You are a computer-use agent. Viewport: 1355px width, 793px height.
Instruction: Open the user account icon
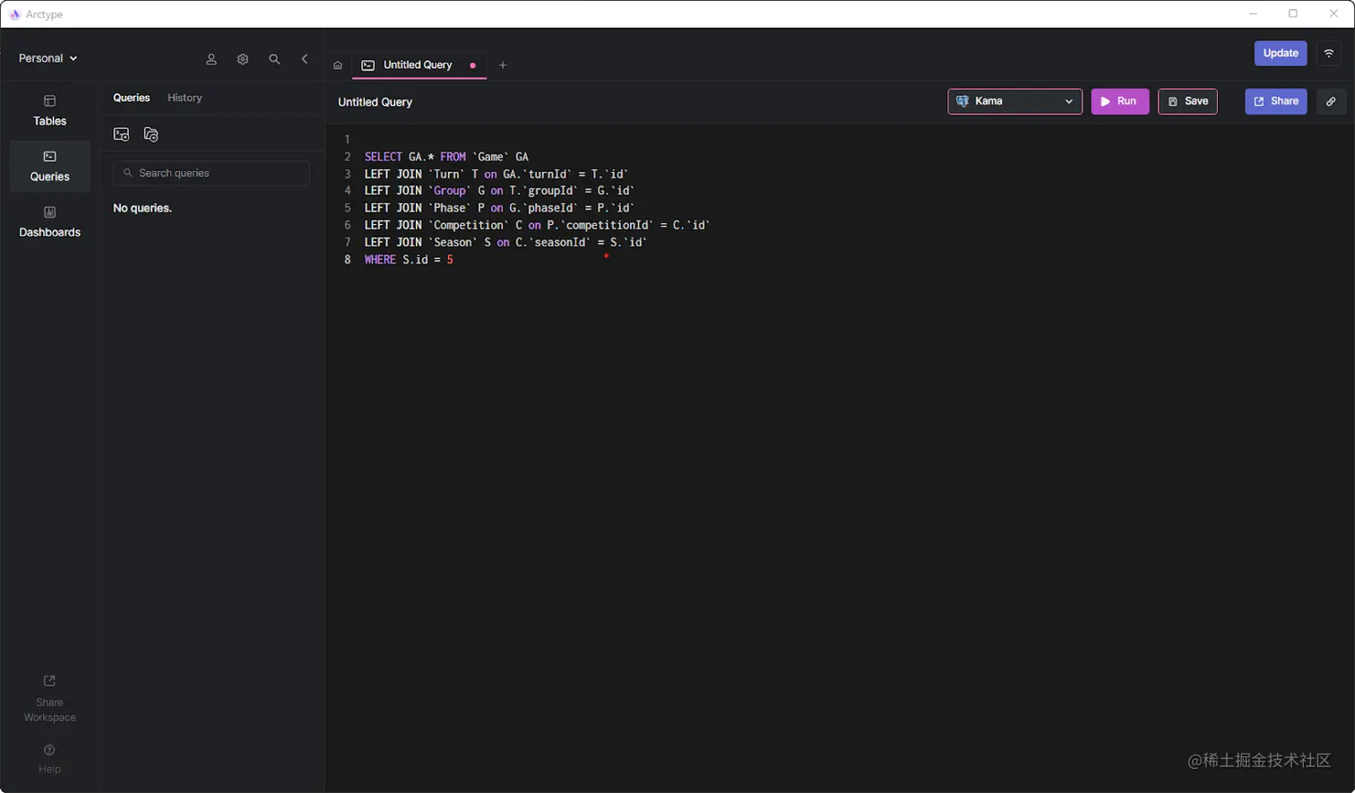point(211,59)
